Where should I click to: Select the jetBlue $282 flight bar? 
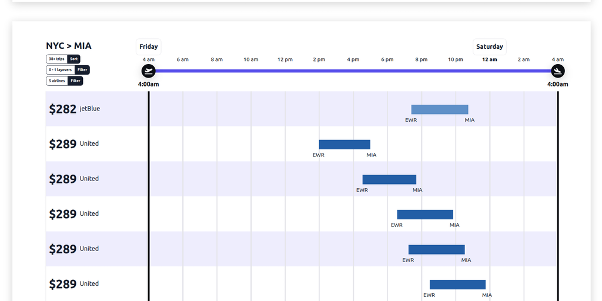pyautogui.click(x=439, y=109)
